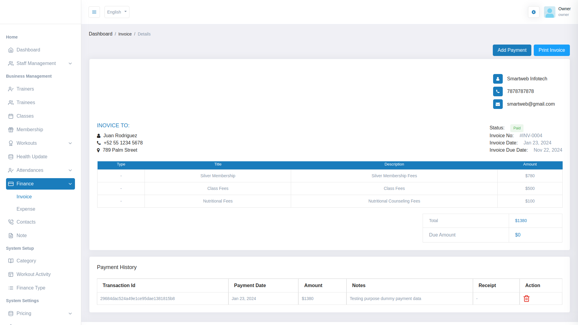Click the company email envelope icon
Image resolution: width=578 pixels, height=325 pixels.
point(498,104)
